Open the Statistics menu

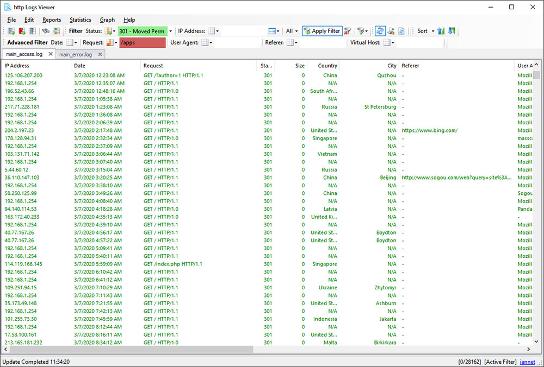[x=81, y=20]
